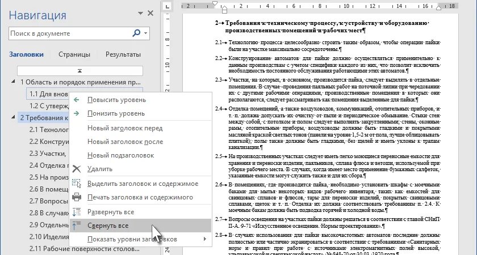Select heading 2.3 Участки
Viewport: 477px width, 255px height.
pyautogui.click(x=48, y=154)
